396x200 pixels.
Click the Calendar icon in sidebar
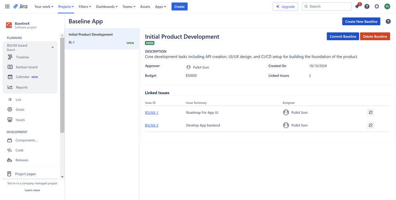click(10, 77)
